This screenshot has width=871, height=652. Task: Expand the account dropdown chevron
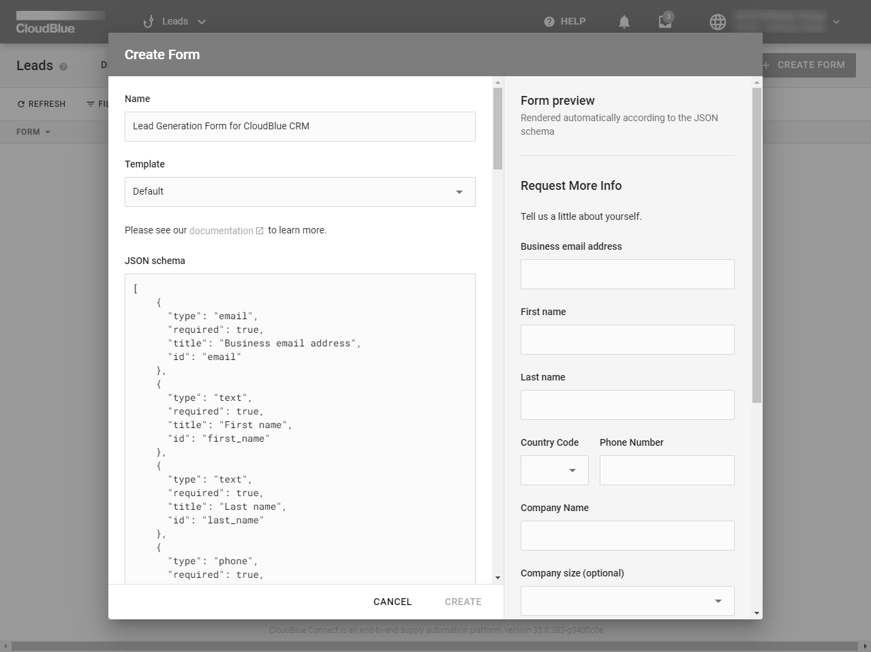click(x=836, y=22)
